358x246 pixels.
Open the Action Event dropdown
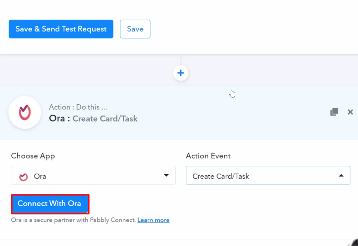[x=268, y=175]
